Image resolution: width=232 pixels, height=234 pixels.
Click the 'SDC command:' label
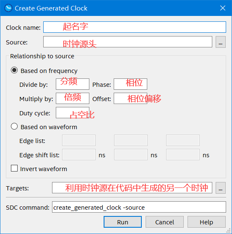(x=28, y=208)
